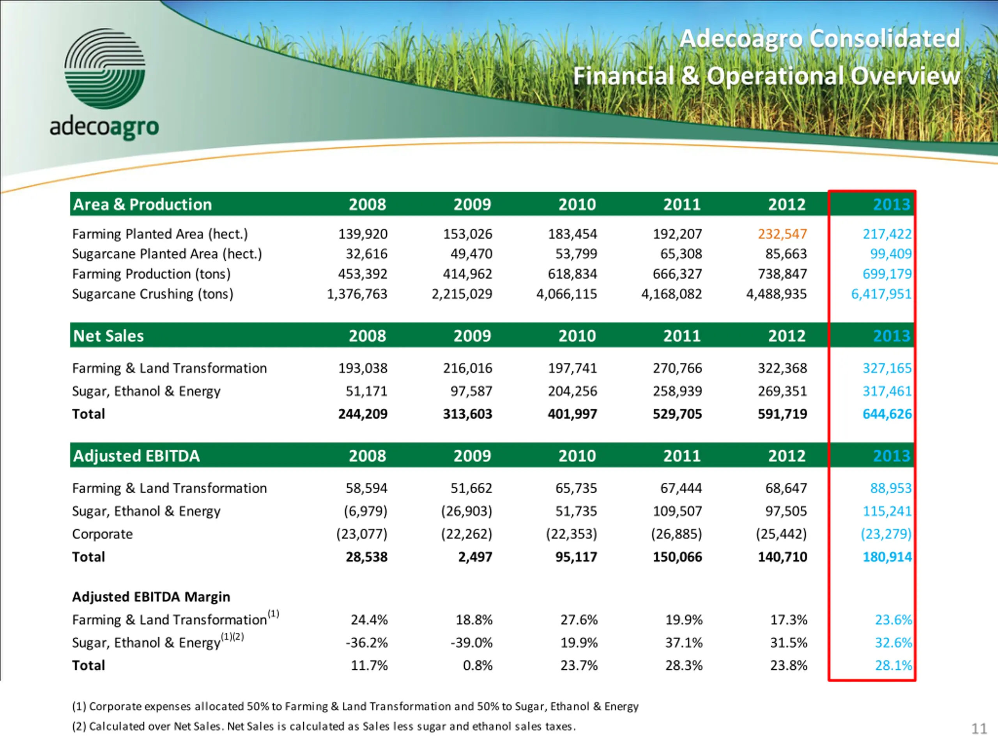Click the orange value 232,547
This screenshot has width=998, height=748.
click(x=782, y=234)
